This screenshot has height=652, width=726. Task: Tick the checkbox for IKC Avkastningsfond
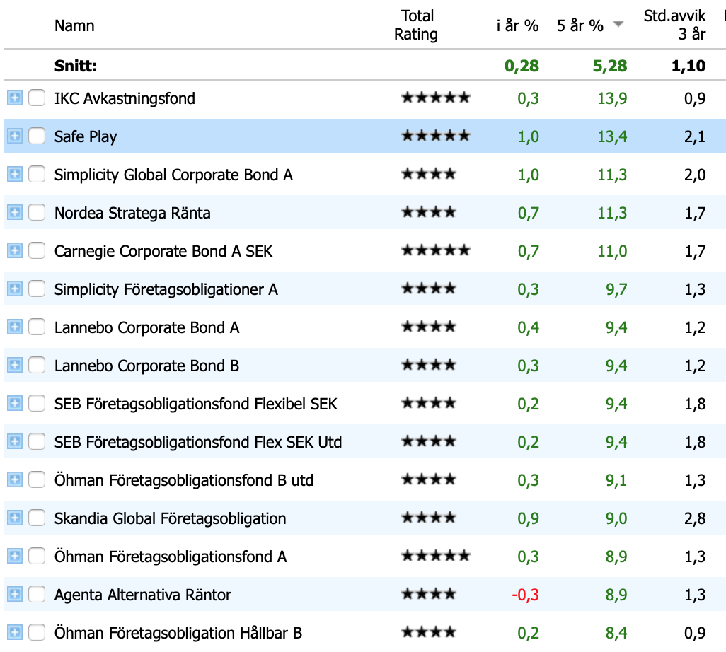37,98
